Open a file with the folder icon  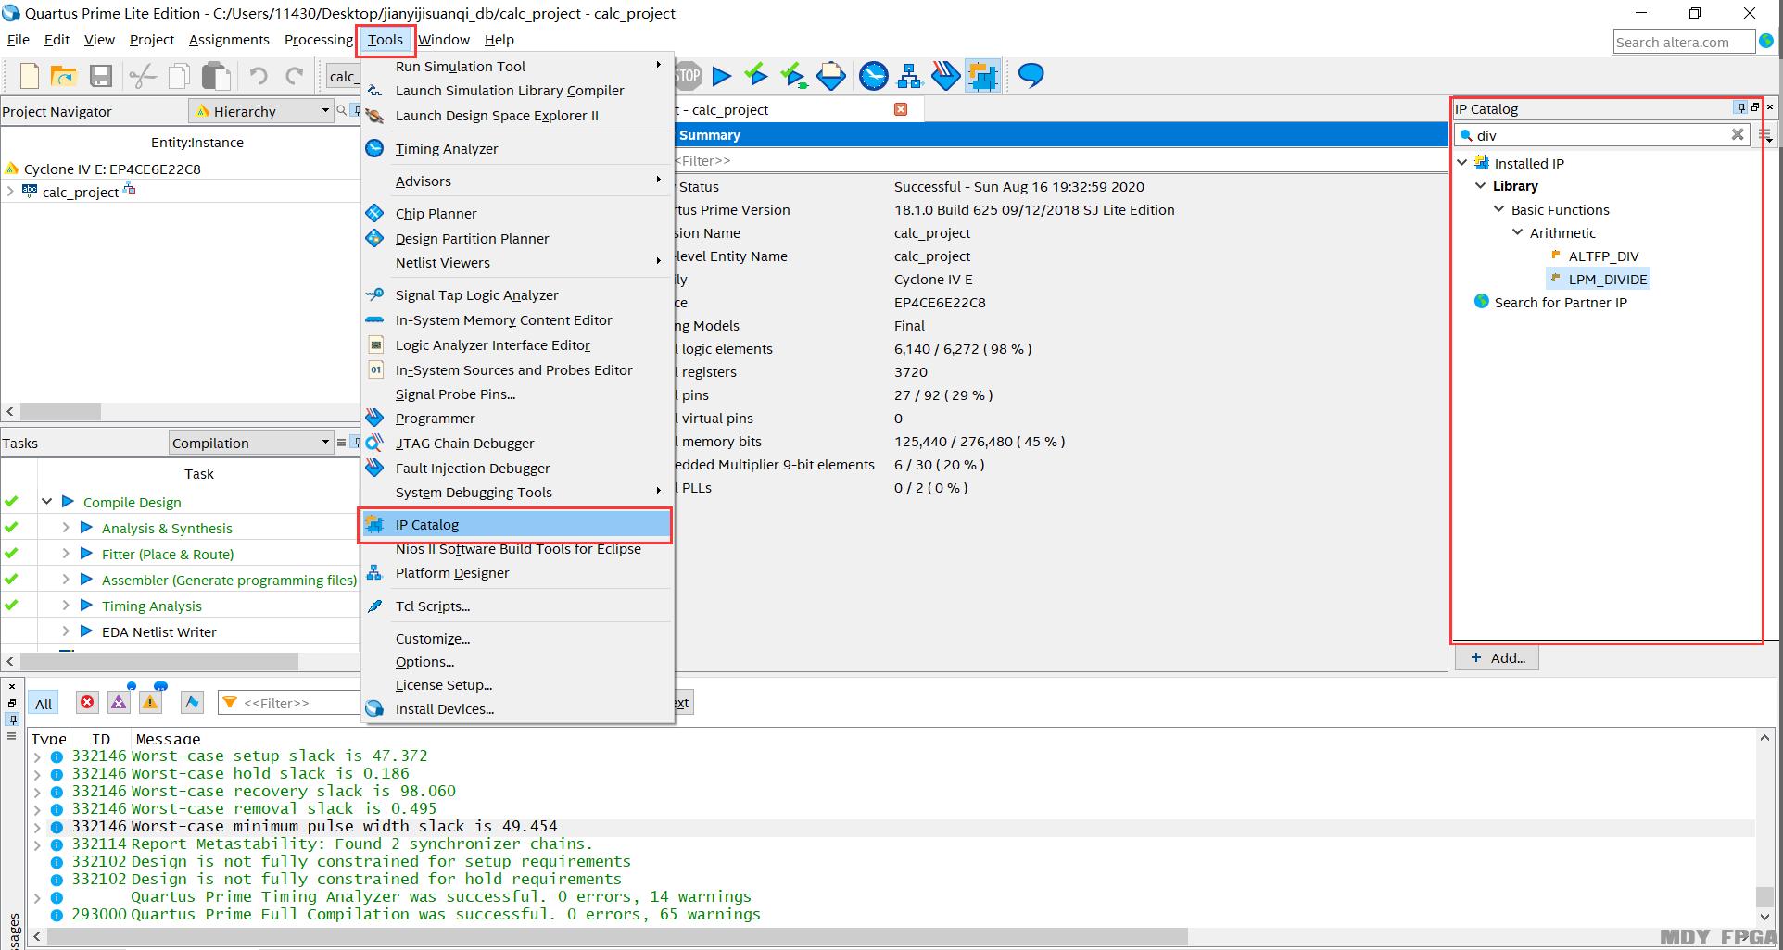pos(63,76)
